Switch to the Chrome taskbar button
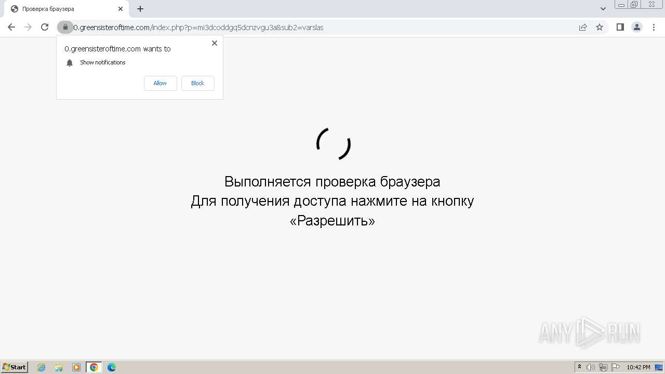The image size is (665, 374). (94, 367)
